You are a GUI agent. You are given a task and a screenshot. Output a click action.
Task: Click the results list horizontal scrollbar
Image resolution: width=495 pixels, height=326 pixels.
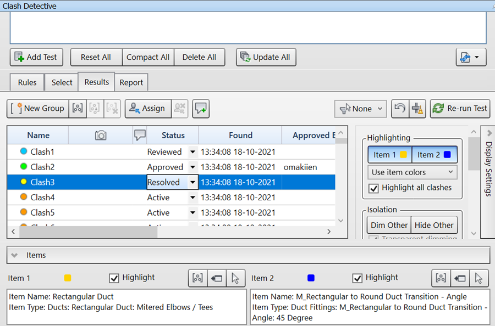pyautogui.click(x=89, y=232)
